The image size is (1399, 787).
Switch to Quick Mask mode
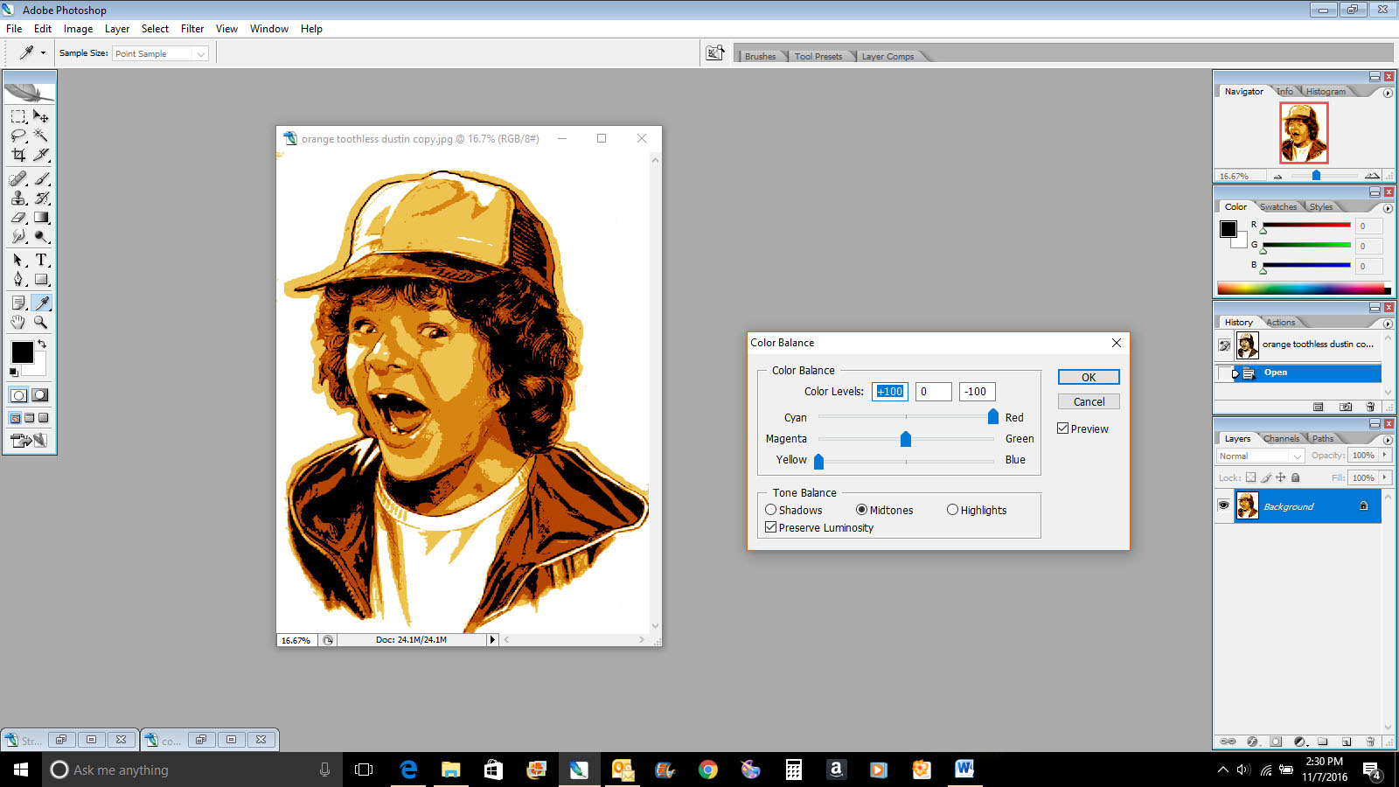point(39,395)
